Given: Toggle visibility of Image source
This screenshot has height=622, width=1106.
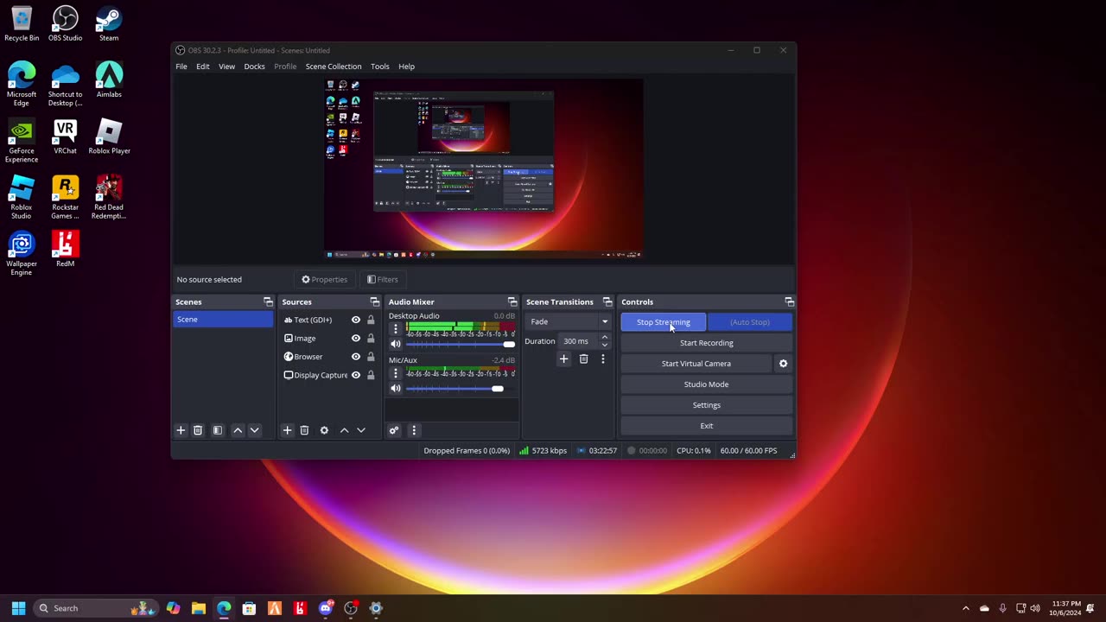Looking at the screenshot, I should pos(355,338).
